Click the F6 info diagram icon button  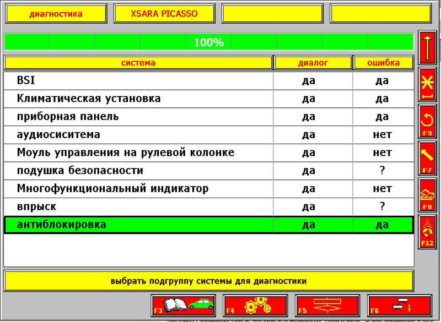tap(399, 305)
